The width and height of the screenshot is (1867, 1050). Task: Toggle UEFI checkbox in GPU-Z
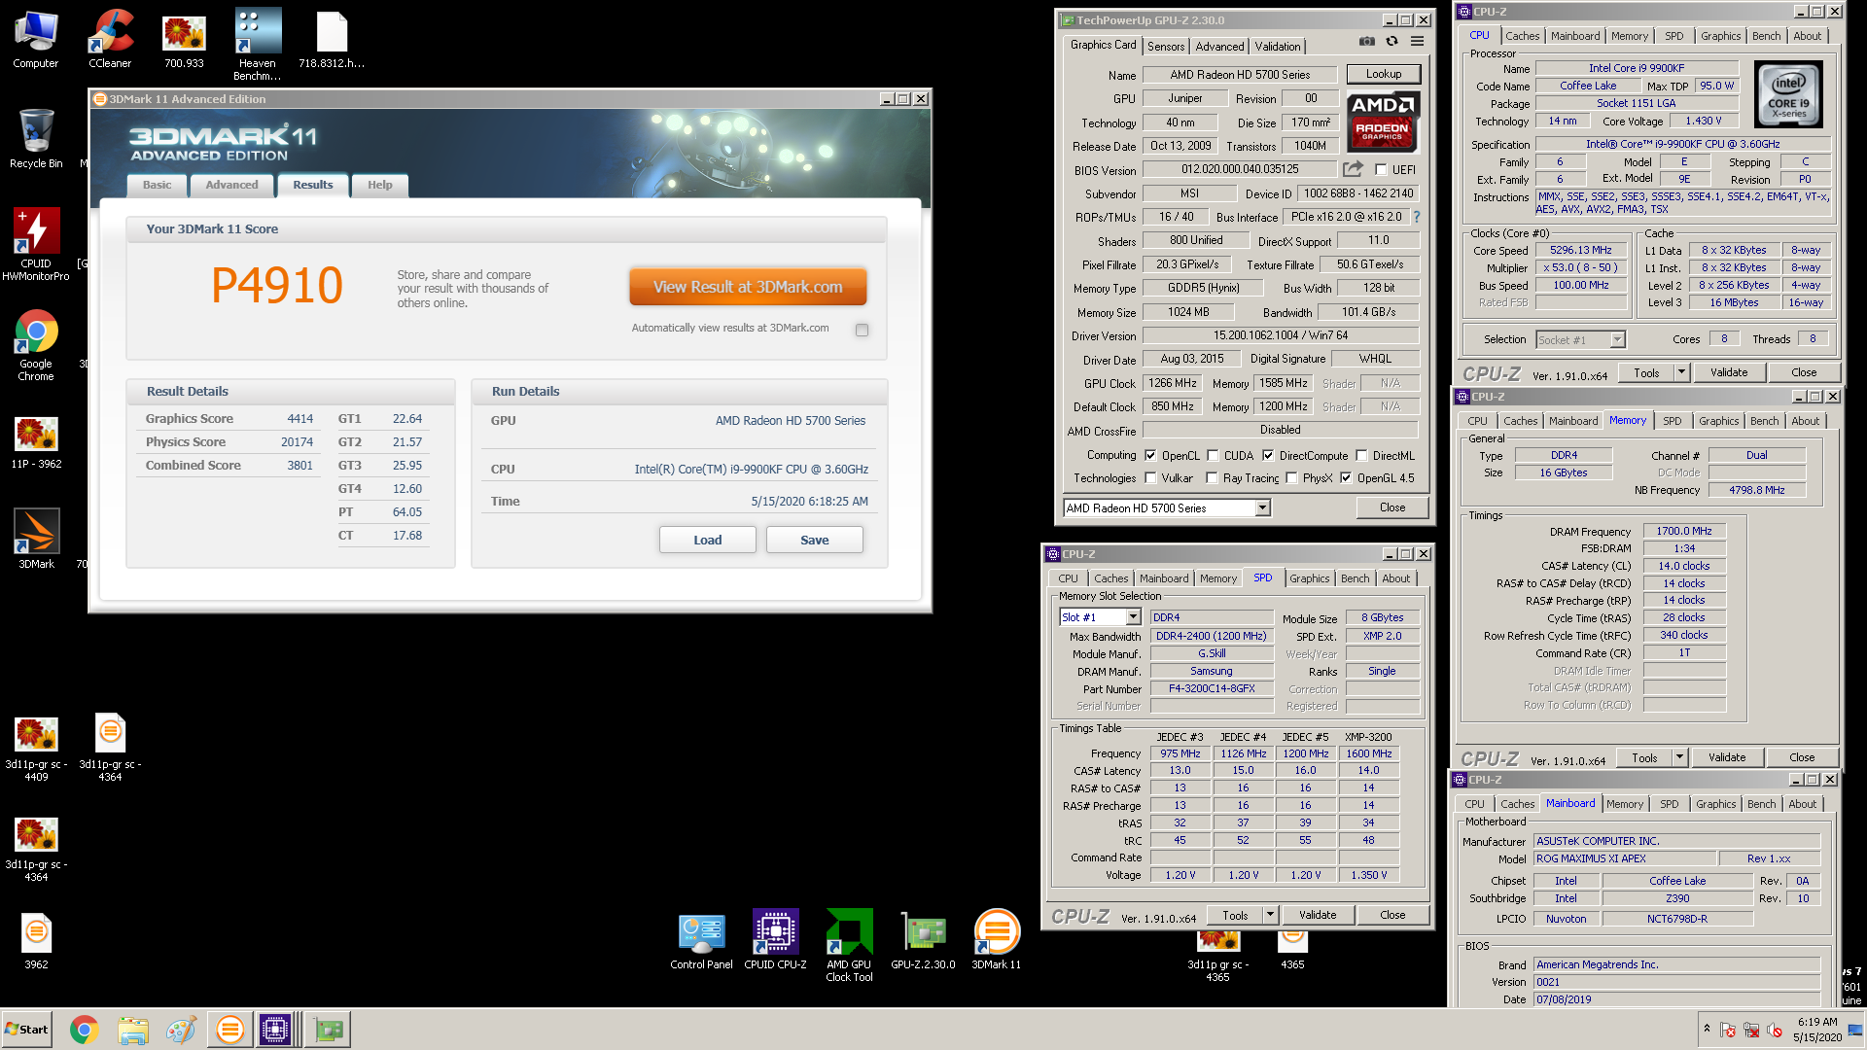pyautogui.click(x=1381, y=169)
